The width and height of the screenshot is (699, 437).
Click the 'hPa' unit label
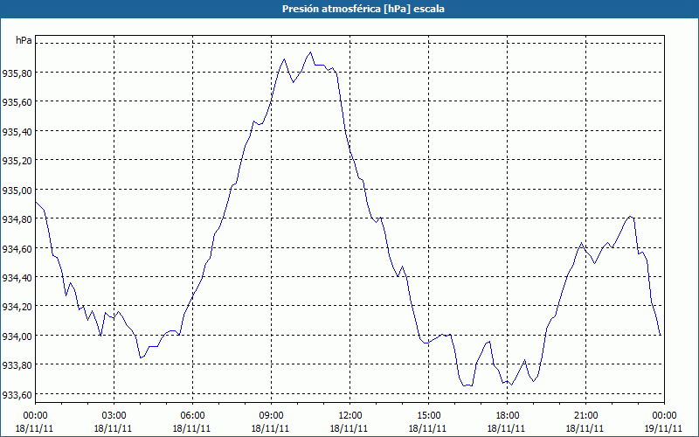[x=24, y=40]
